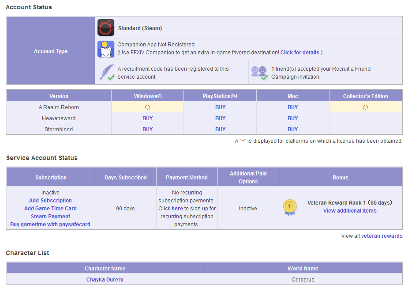Click the Account Type header cell
This screenshot has height=289, width=408.
pyautogui.click(x=51, y=51)
